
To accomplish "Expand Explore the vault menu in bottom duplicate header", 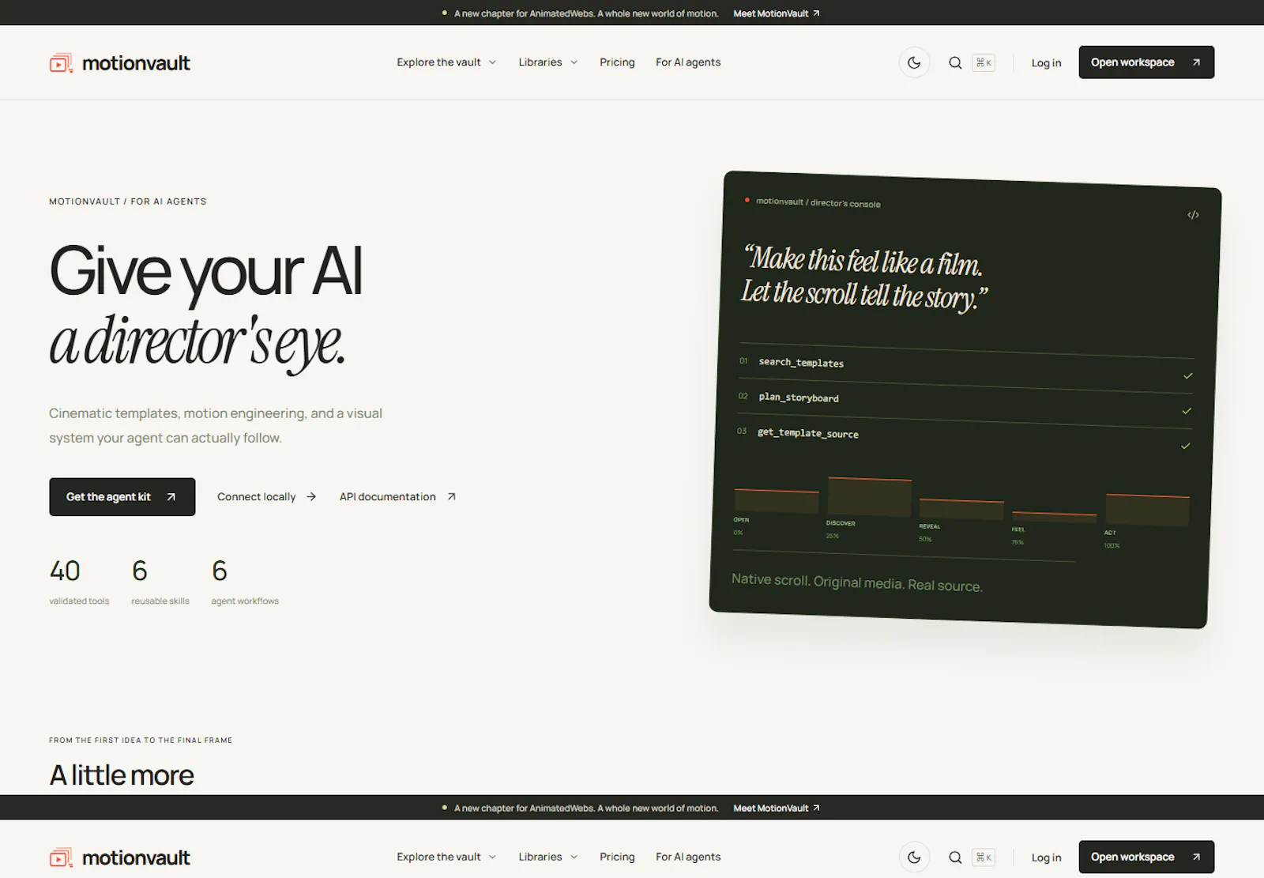I will [x=446, y=857].
